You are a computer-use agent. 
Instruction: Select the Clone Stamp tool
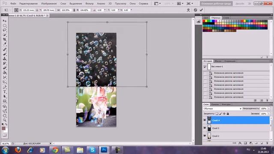[x=5, y=59]
